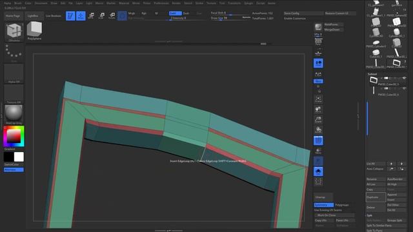Toggle the large blue right-shelf icon
The image size is (413, 232).
[318, 63]
